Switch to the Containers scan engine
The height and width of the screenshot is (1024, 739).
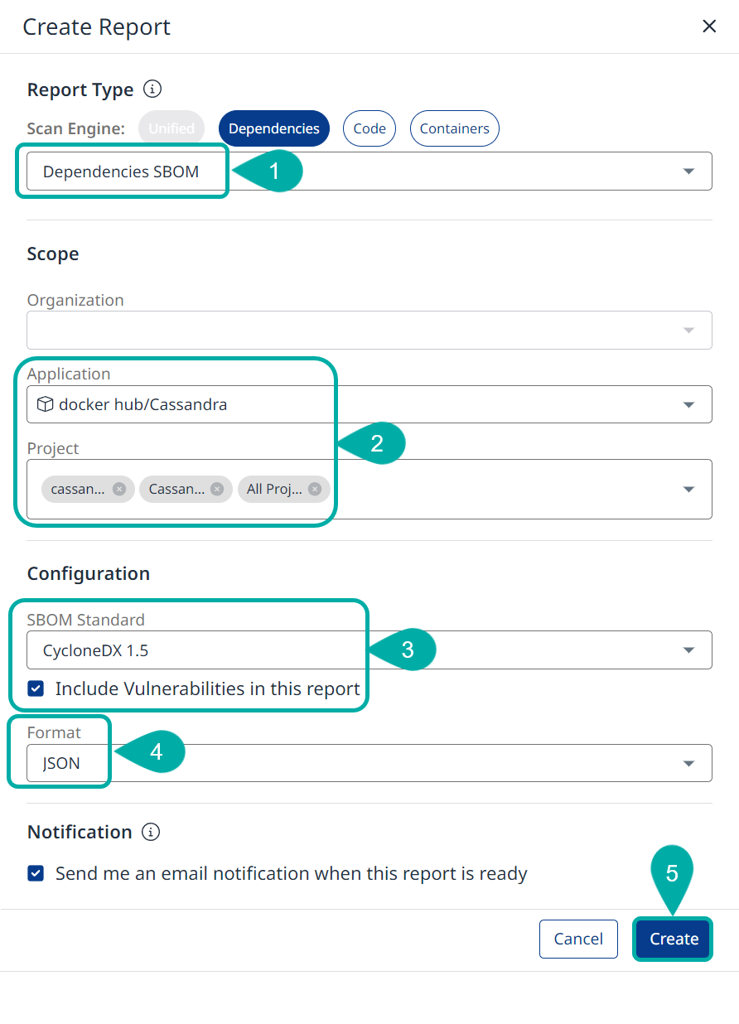click(x=454, y=128)
